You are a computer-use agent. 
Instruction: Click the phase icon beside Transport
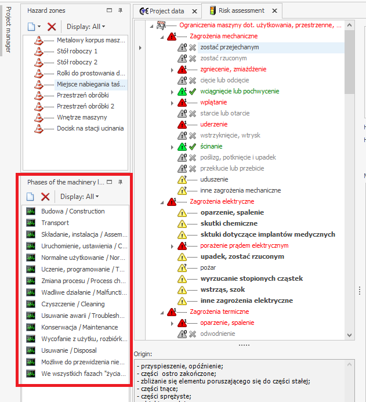click(31, 223)
